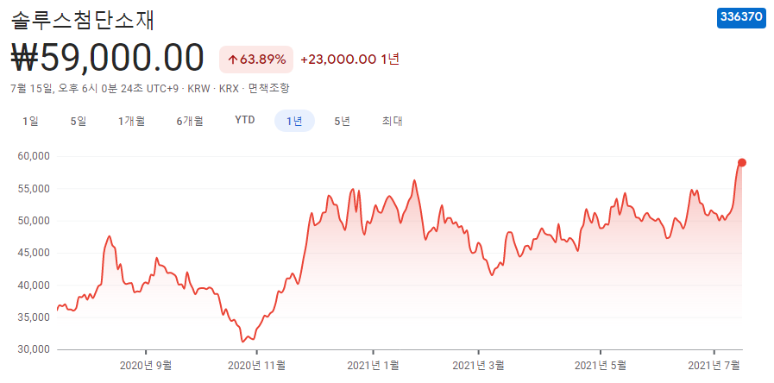Click the 2020년 11월 axis label
Image resolution: width=774 pixels, height=383 pixels.
[256, 366]
